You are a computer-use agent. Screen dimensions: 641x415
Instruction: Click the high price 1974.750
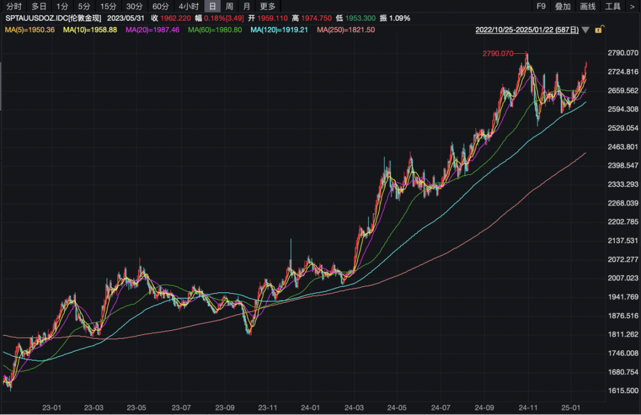[316, 18]
